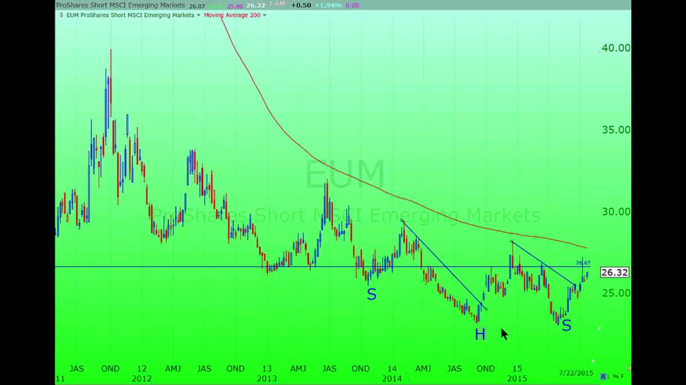Screen dimensions: 686x385
Task: Select the right 'S' shoulder annotation near 2015
Action: point(567,326)
